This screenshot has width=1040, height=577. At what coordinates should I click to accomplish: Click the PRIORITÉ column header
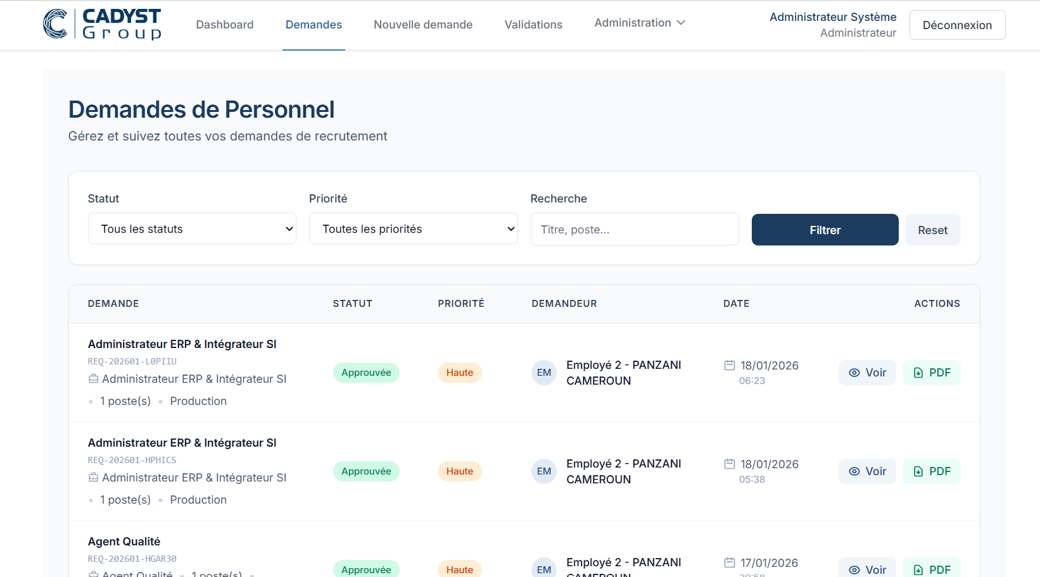pos(461,304)
